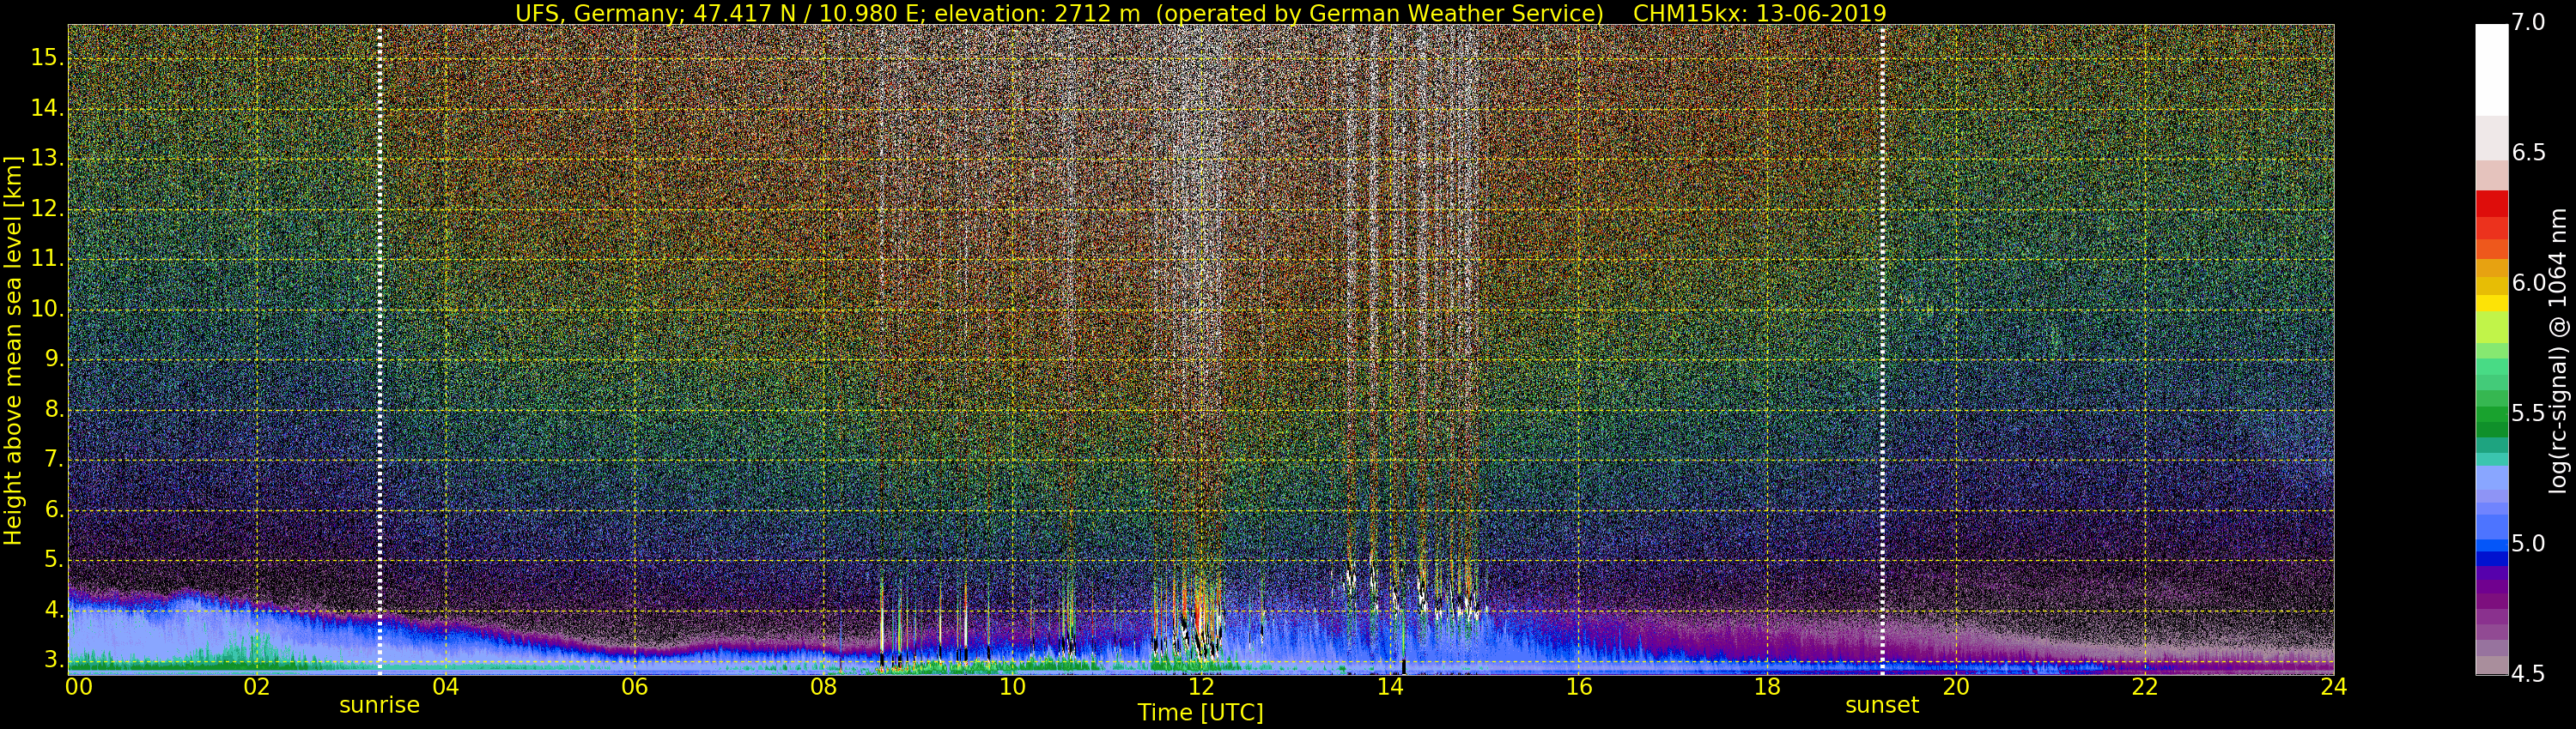Click the white segment atop the colorbar

[x=2492, y=70]
